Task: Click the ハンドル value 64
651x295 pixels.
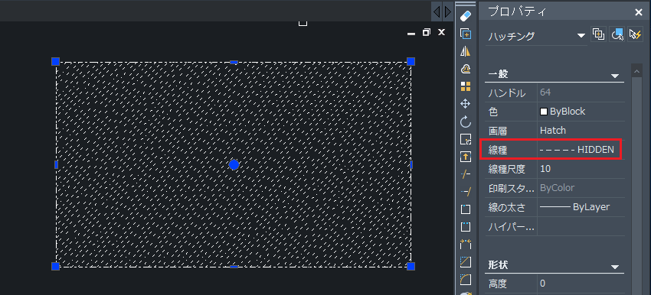Action: click(x=581, y=92)
